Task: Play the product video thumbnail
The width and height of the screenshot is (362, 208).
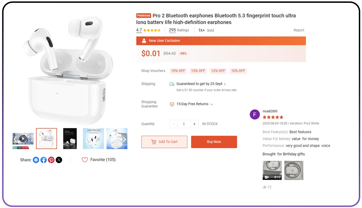Action: [23, 138]
